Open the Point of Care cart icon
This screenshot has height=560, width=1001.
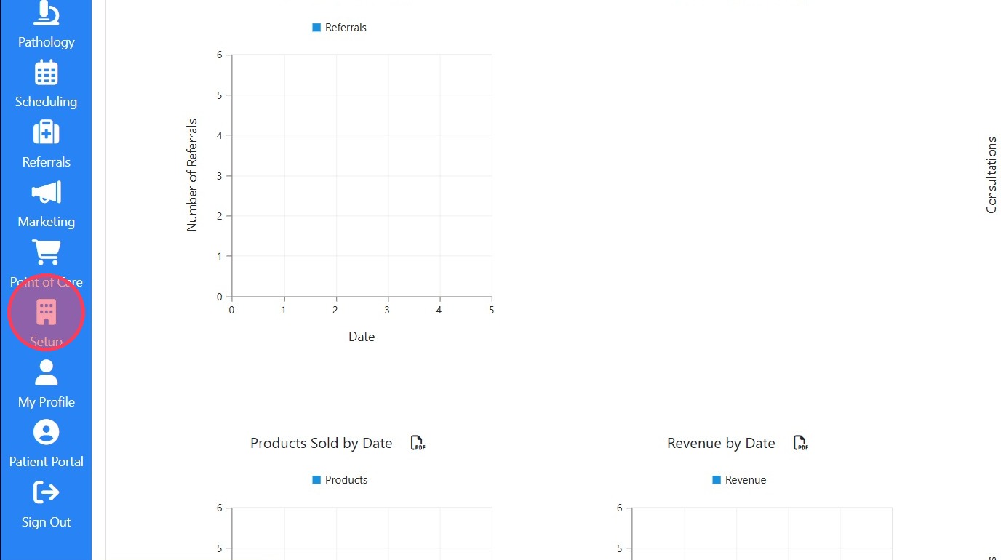pos(47,252)
